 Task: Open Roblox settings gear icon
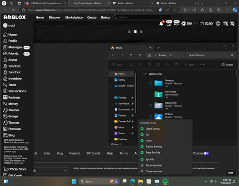(x=218, y=24)
